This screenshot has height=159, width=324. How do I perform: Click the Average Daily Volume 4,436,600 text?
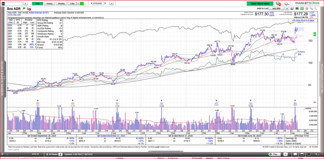pos(69,13)
